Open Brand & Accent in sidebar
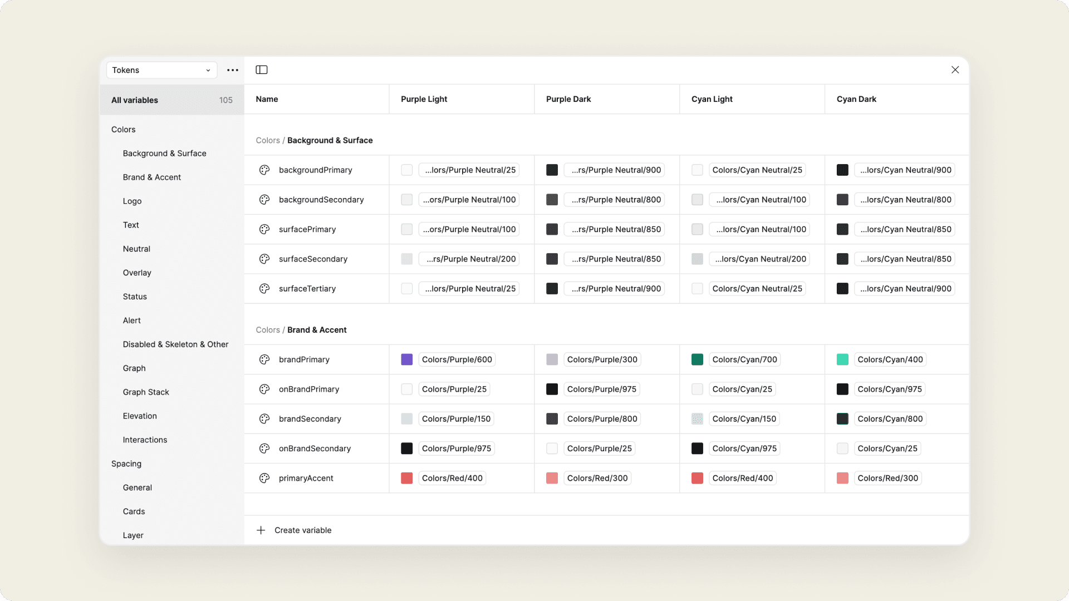Viewport: 1069px width, 601px height. tap(152, 178)
